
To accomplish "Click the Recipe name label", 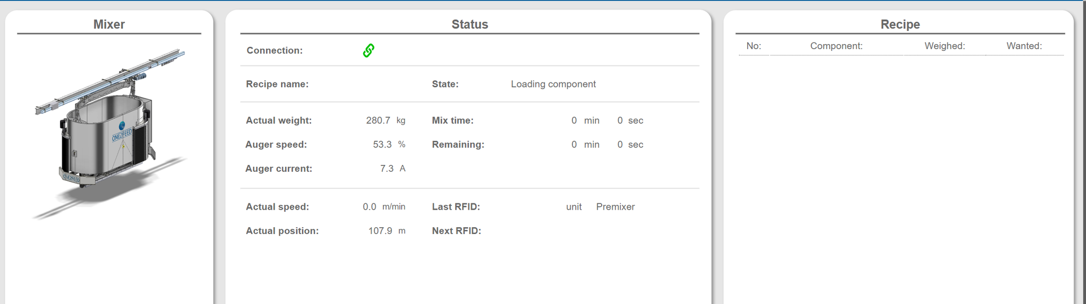I will pos(277,84).
